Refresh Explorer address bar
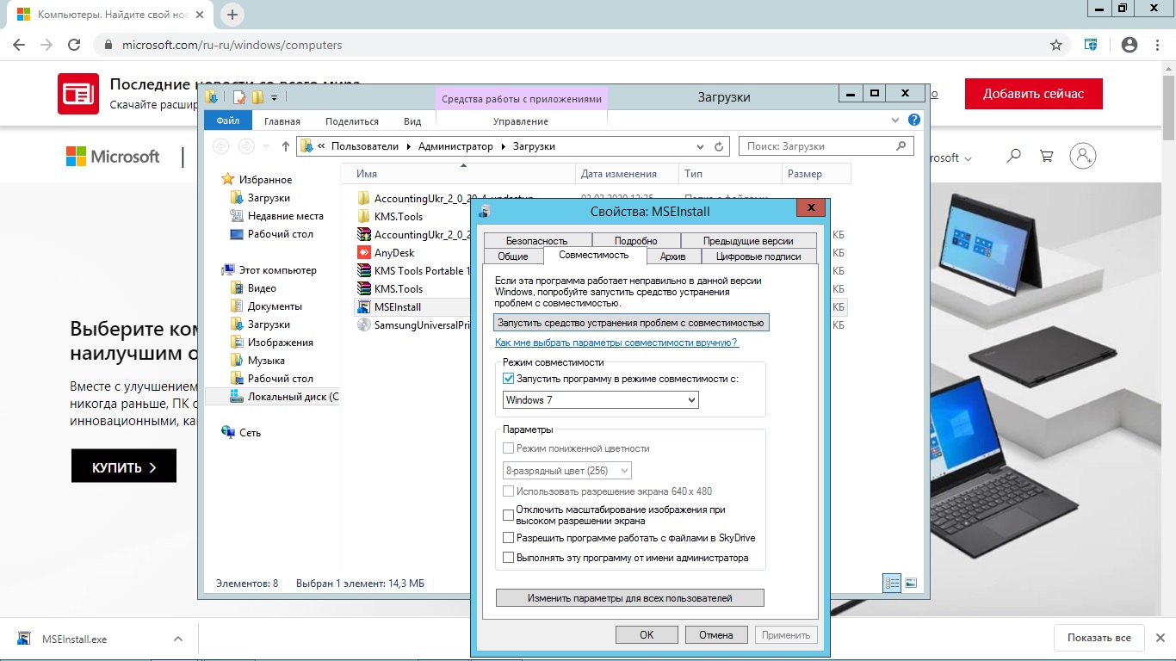Image resolution: width=1176 pixels, height=661 pixels. pos(720,146)
